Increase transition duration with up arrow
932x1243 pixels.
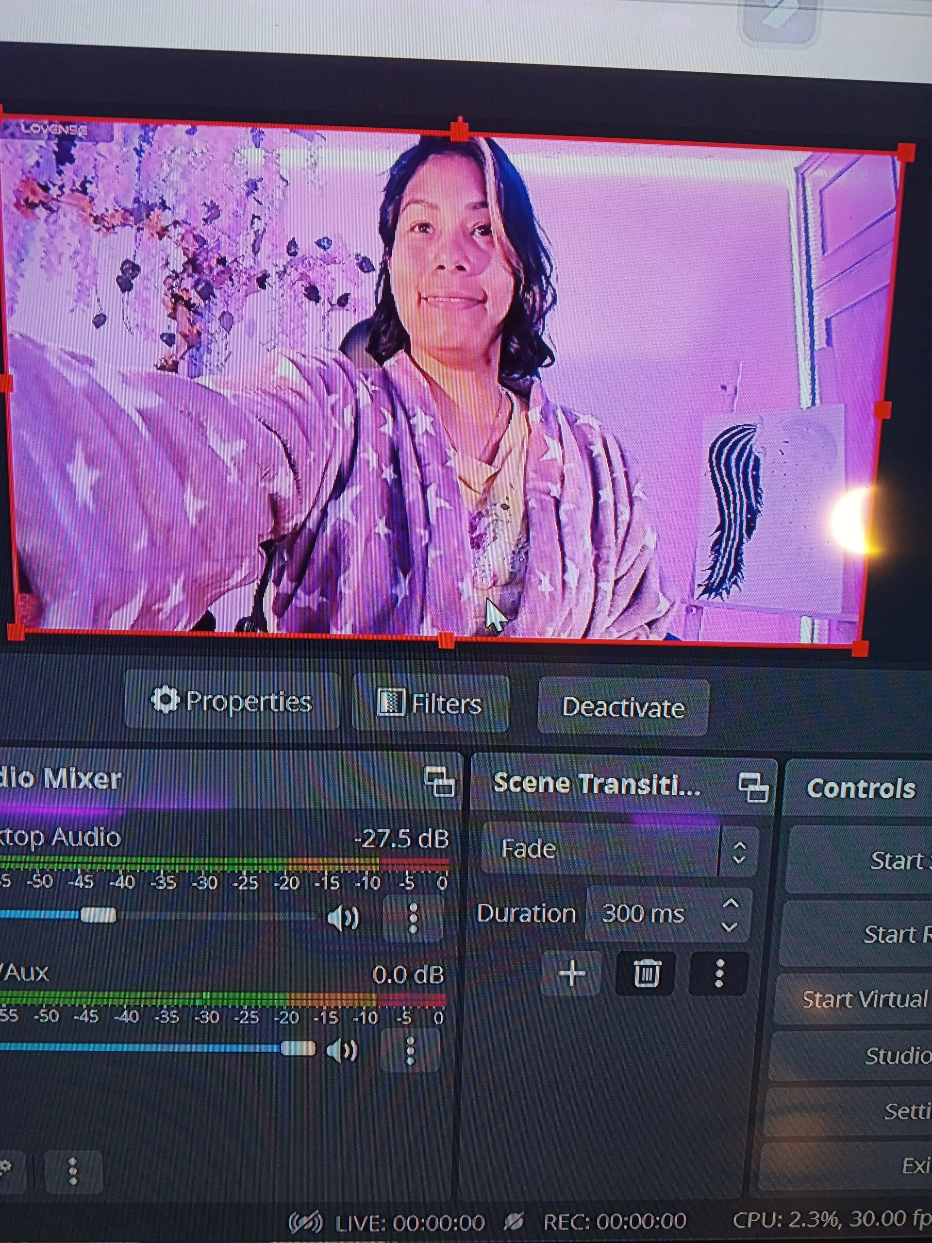click(x=731, y=904)
